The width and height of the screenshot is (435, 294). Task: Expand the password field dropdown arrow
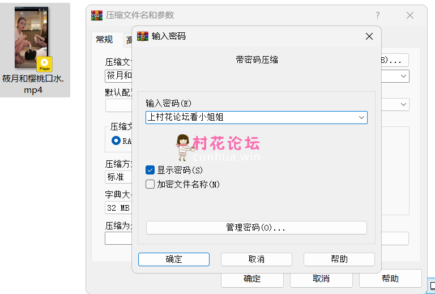click(x=361, y=117)
